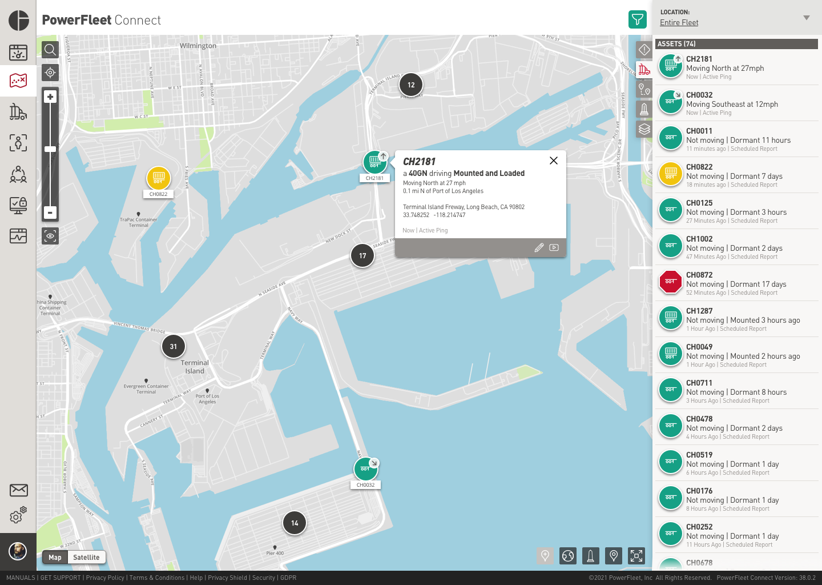Open the settings gears icon
This screenshot has height=585, width=822.
[x=18, y=515]
